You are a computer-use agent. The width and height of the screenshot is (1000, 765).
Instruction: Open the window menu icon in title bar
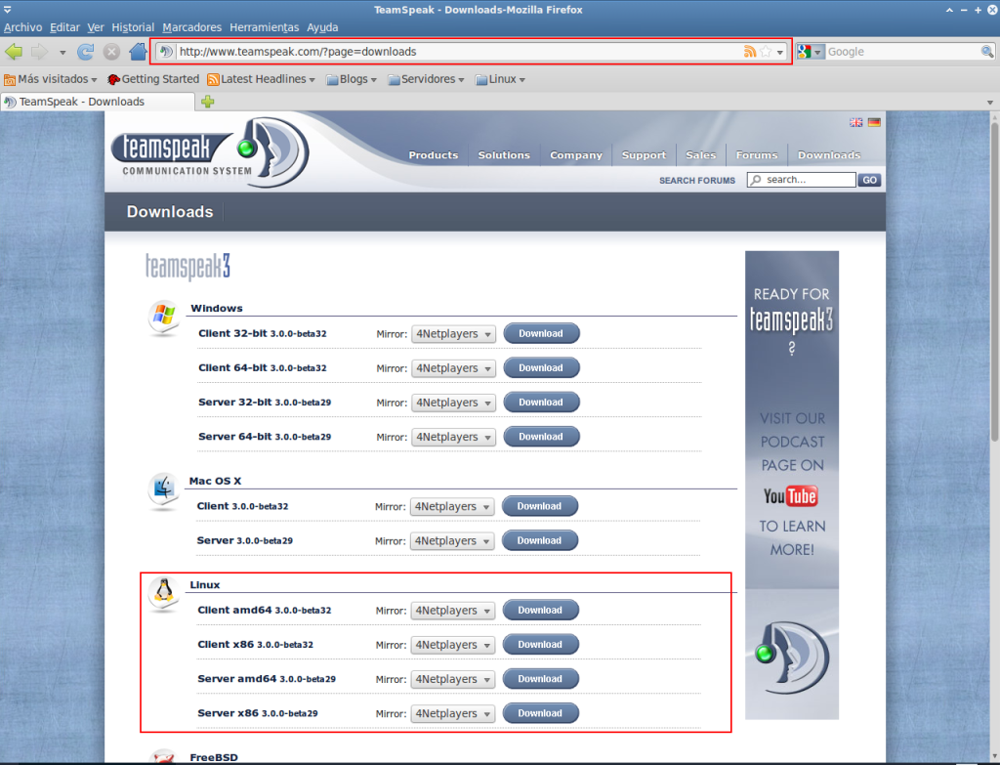click(7, 10)
